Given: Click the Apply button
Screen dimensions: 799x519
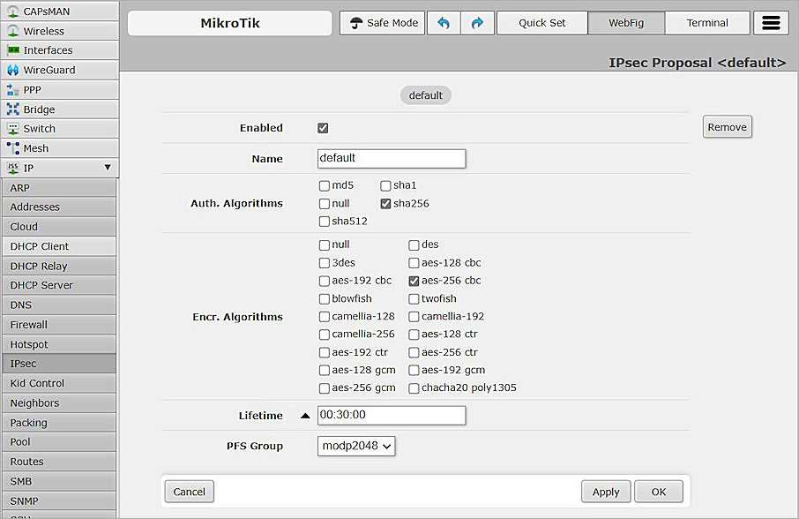Looking at the screenshot, I should (606, 491).
